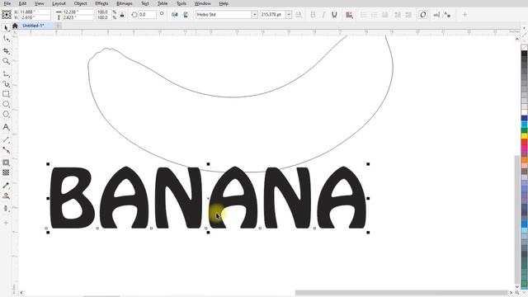Click the property bar Quick Customize plus

(464, 15)
